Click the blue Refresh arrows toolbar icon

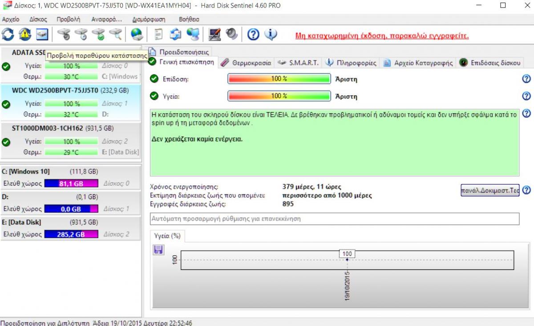pyautogui.click(x=8, y=34)
